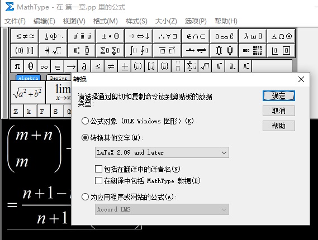The image size is (318, 240).
Task: Open the 格式(M) menu
Action: [x=105, y=21]
